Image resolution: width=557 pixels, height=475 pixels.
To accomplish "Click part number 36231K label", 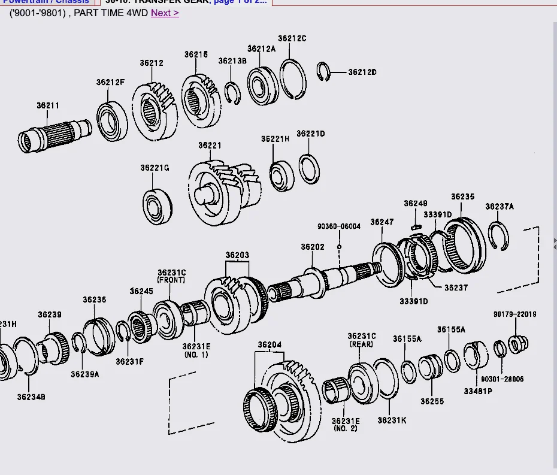I will (392, 420).
